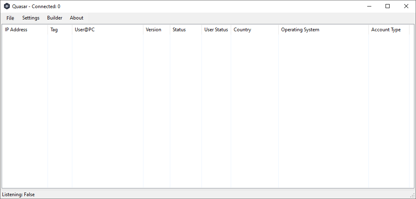Sort list by User@PC column header
Viewport: 416px width, 199px height.
[84, 30]
